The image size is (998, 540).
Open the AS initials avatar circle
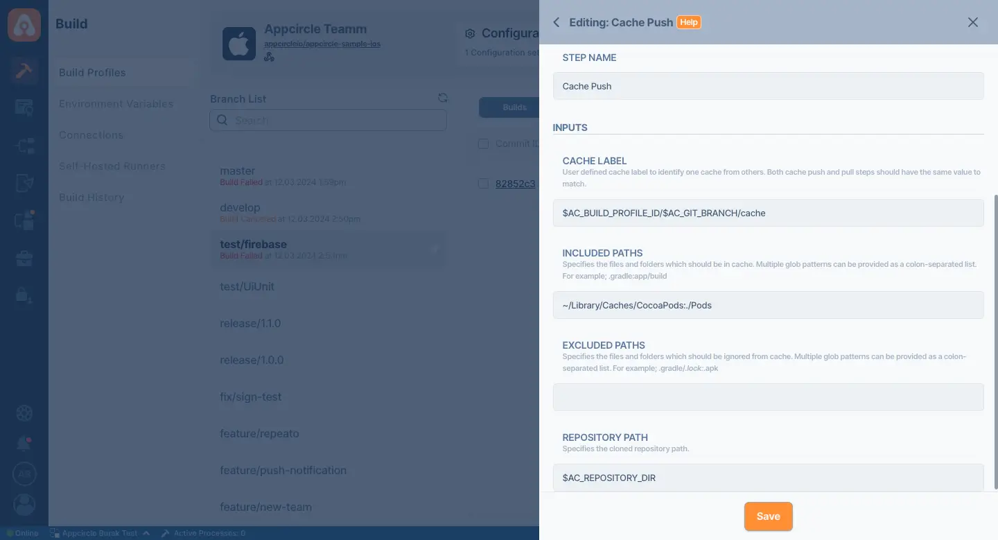click(x=24, y=474)
